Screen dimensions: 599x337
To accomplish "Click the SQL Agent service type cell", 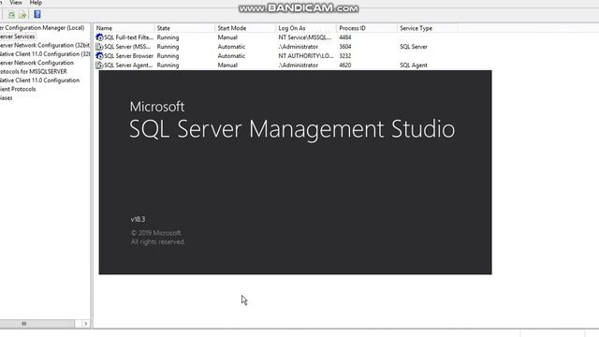I will point(414,65).
